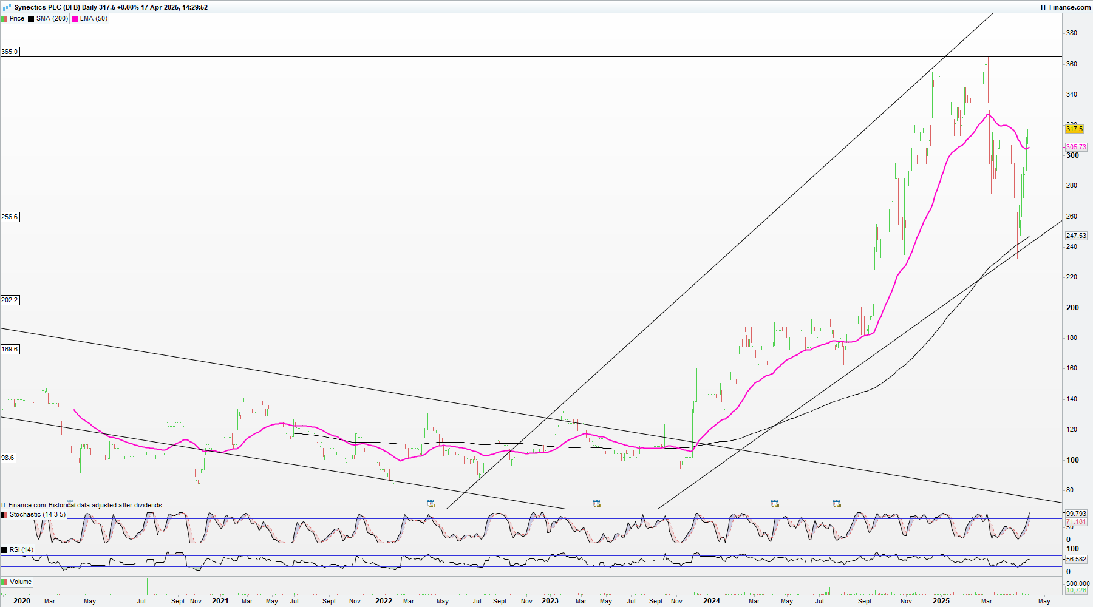Click the black SMA (200) legend swatch
The height and width of the screenshot is (607, 1093).
tap(31, 19)
